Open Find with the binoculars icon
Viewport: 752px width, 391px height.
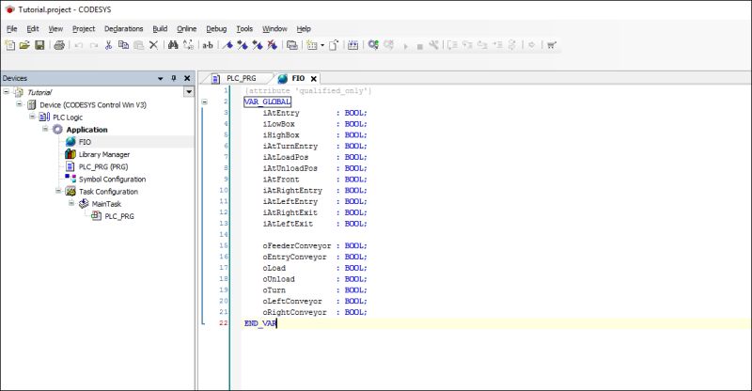tap(173, 45)
